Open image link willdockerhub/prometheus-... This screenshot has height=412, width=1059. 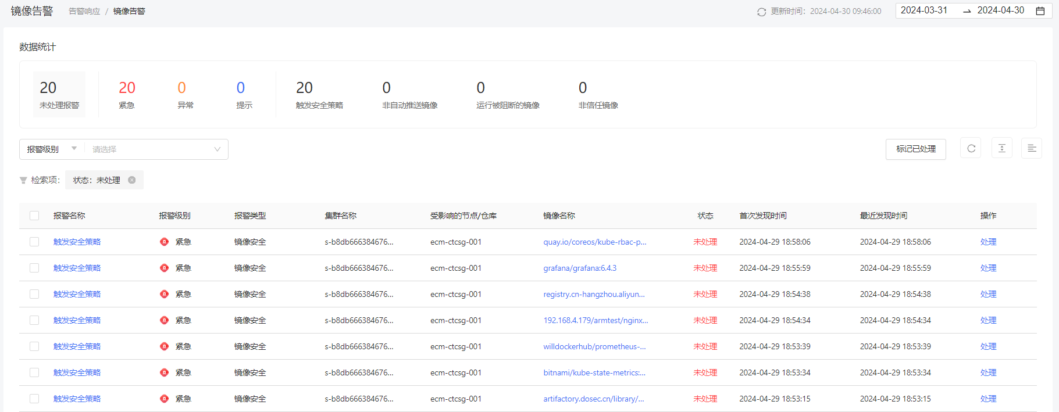pyautogui.click(x=594, y=346)
